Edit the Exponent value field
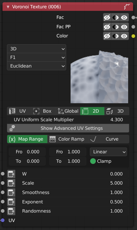Screen dimensions: 137x230 (72, 202)
